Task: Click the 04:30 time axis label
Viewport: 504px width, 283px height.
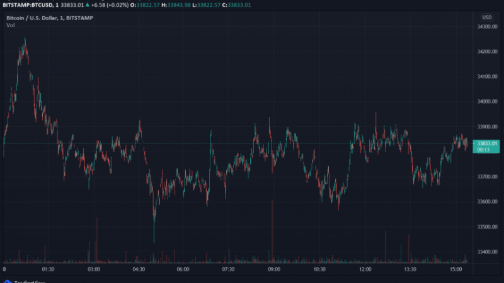Action: 139,270
